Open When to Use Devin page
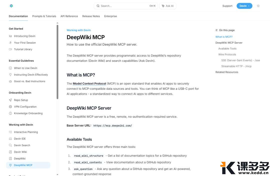 [x=26, y=68]
